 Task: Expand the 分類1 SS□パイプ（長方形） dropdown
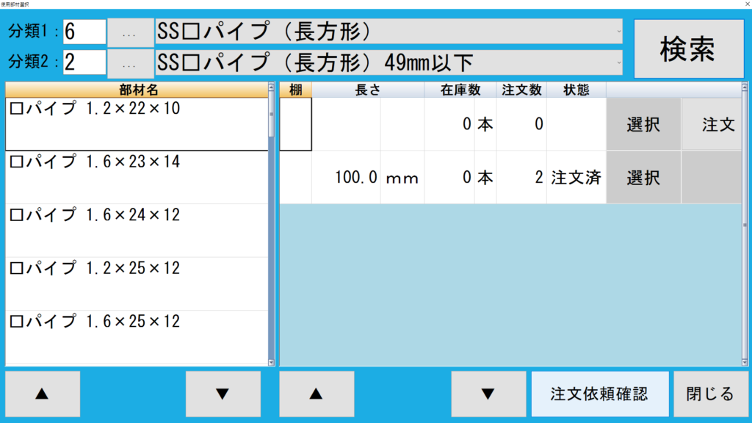(x=388, y=32)
